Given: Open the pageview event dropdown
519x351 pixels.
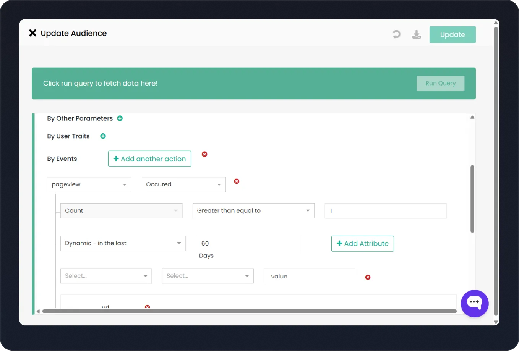Looking at the screenshot, I should (89, 184).
